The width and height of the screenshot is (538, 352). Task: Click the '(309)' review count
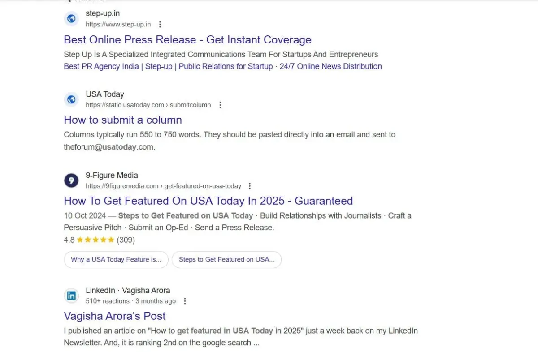pyautogui.click(x=126, y=240)
